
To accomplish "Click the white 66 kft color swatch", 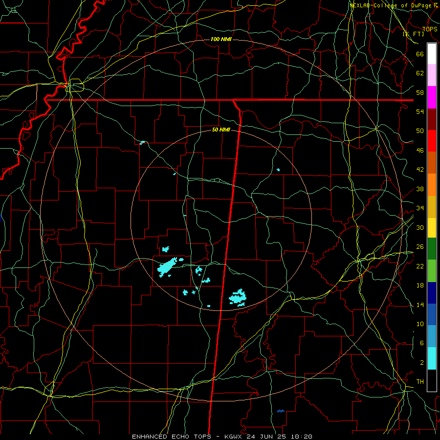I will point(432,54).
